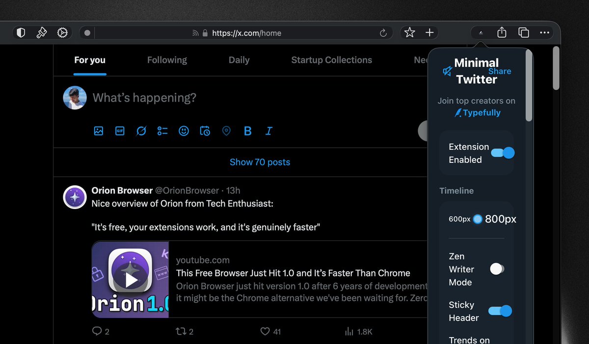Click the browser address bar URL
This screenshot has height=344, width=589.
pos(247,33)
